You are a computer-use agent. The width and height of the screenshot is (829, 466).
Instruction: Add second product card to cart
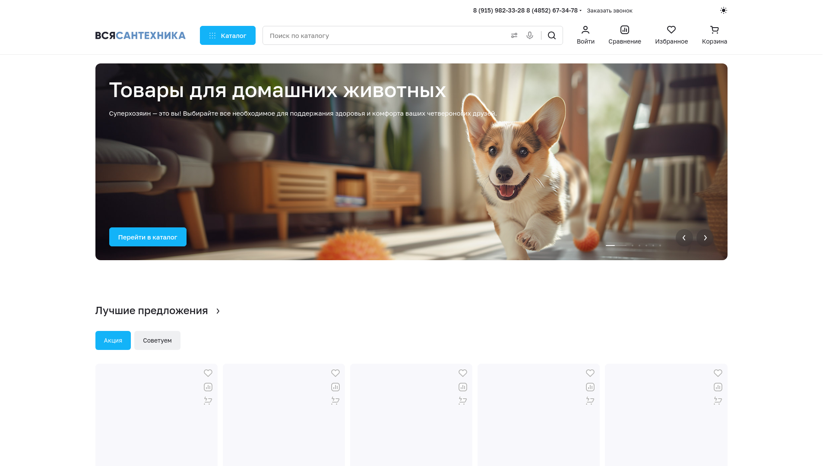point(335,401)
